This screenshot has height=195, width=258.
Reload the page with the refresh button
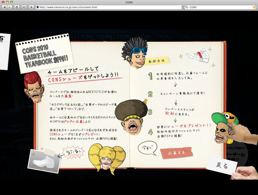pyautogui.click(x=17, y=7)
